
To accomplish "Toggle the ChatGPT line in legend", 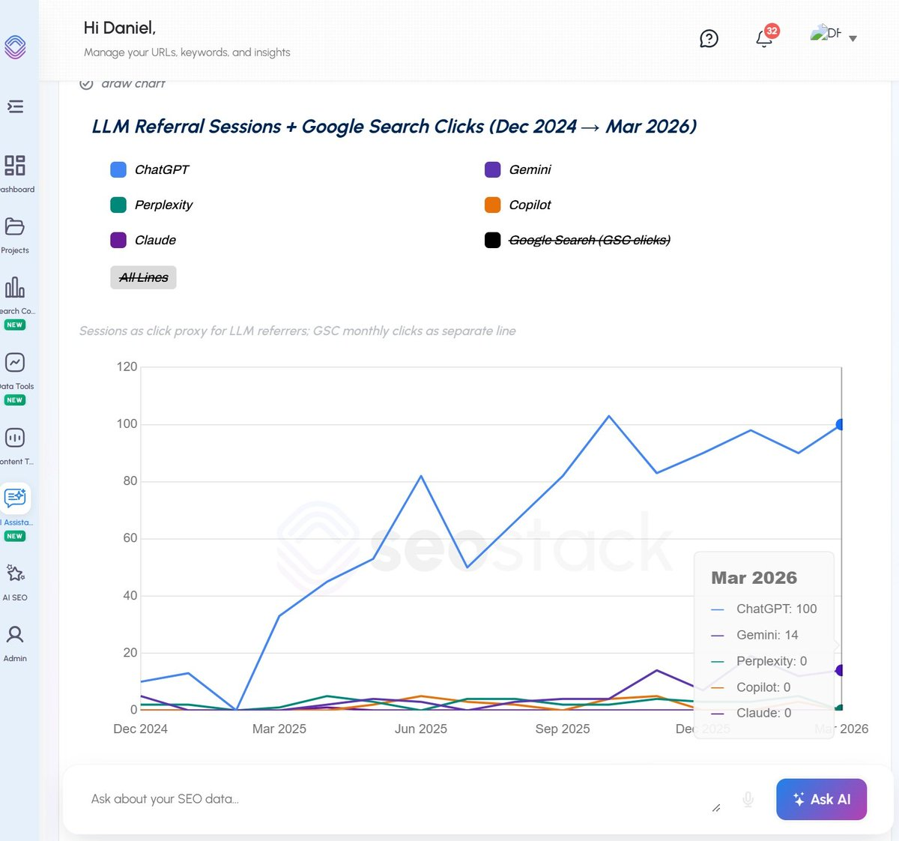I will [161, 170].
